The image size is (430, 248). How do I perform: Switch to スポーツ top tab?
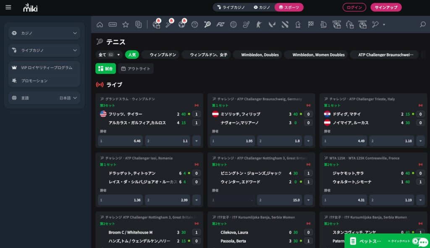(289, 8)
